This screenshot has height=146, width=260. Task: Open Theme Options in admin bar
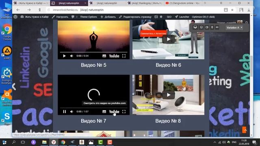click(89, 17)
